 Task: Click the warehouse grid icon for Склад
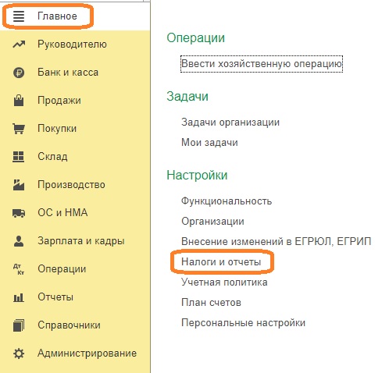click(x=19, y=157)
